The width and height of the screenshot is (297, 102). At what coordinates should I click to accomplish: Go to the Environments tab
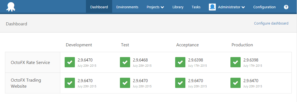[x=127, y=7]
